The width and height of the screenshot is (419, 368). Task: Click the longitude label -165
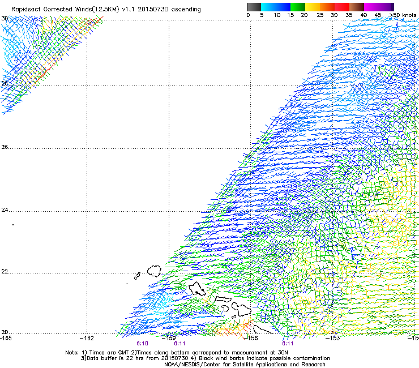point(6,338)
